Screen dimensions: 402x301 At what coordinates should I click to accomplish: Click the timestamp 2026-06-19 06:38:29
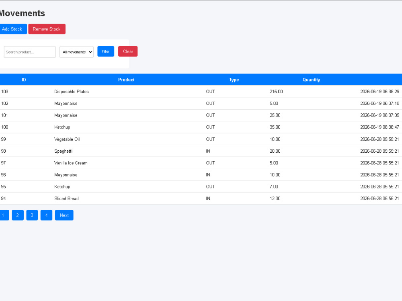(380, 92)
